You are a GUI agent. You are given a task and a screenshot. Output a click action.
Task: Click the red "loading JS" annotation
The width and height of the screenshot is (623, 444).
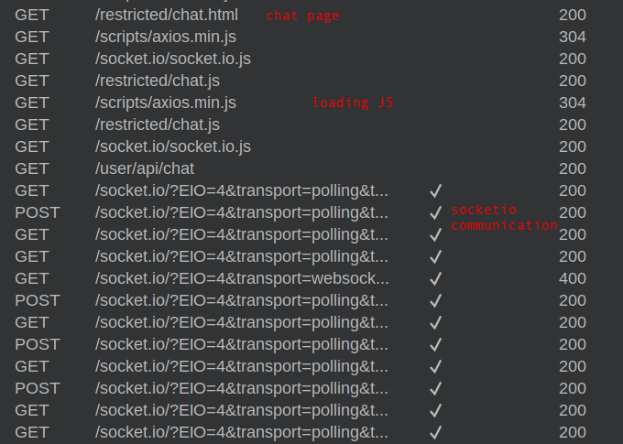pos(353,103)
